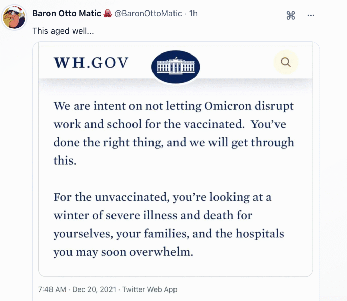This screenshot has height=301, width=347.
Task: Click the standalone word "this." ending first paragraph
Action: [65, 160]
